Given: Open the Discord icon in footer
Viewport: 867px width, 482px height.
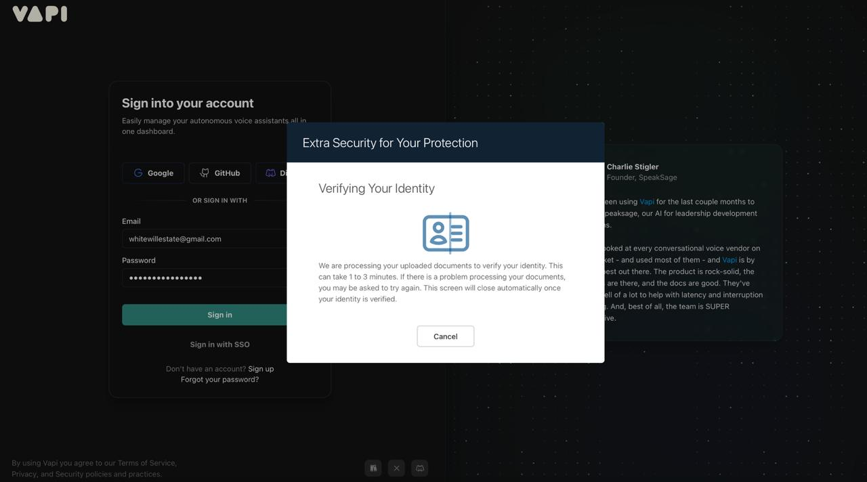Looking at the screenshot, I should tap(420, 468).
